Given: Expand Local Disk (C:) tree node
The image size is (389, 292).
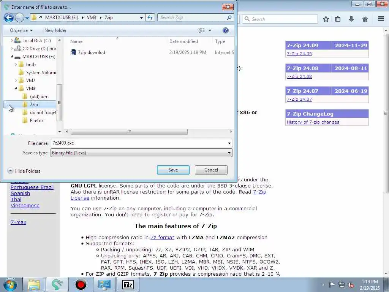Looking at the screenshot, I should click(x=12, y=40).
